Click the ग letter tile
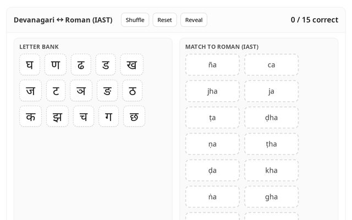Screen dimensions: 352x220 tap(108, 117)
